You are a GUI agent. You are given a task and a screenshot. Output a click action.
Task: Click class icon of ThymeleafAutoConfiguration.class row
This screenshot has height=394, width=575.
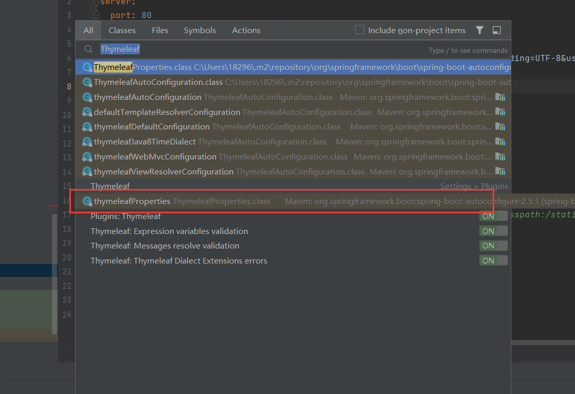click(x=87, y=82)
